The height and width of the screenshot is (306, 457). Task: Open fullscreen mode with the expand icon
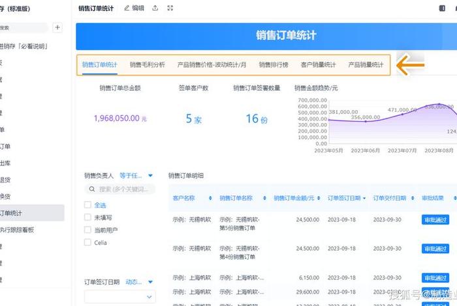(x=170, y=8)
